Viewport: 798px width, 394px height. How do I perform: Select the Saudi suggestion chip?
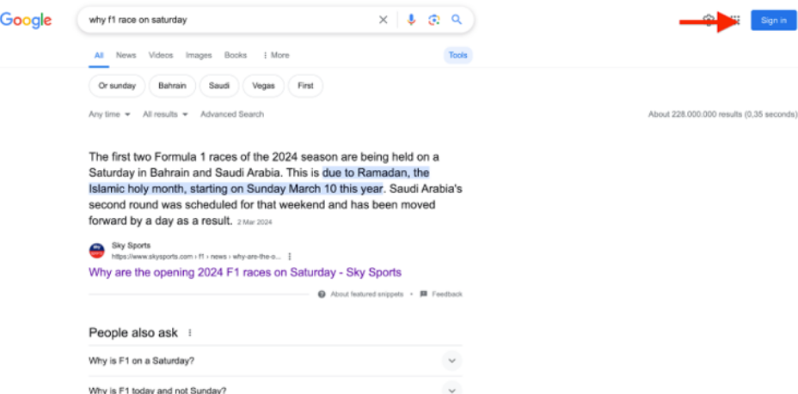(x=219, y=86)
